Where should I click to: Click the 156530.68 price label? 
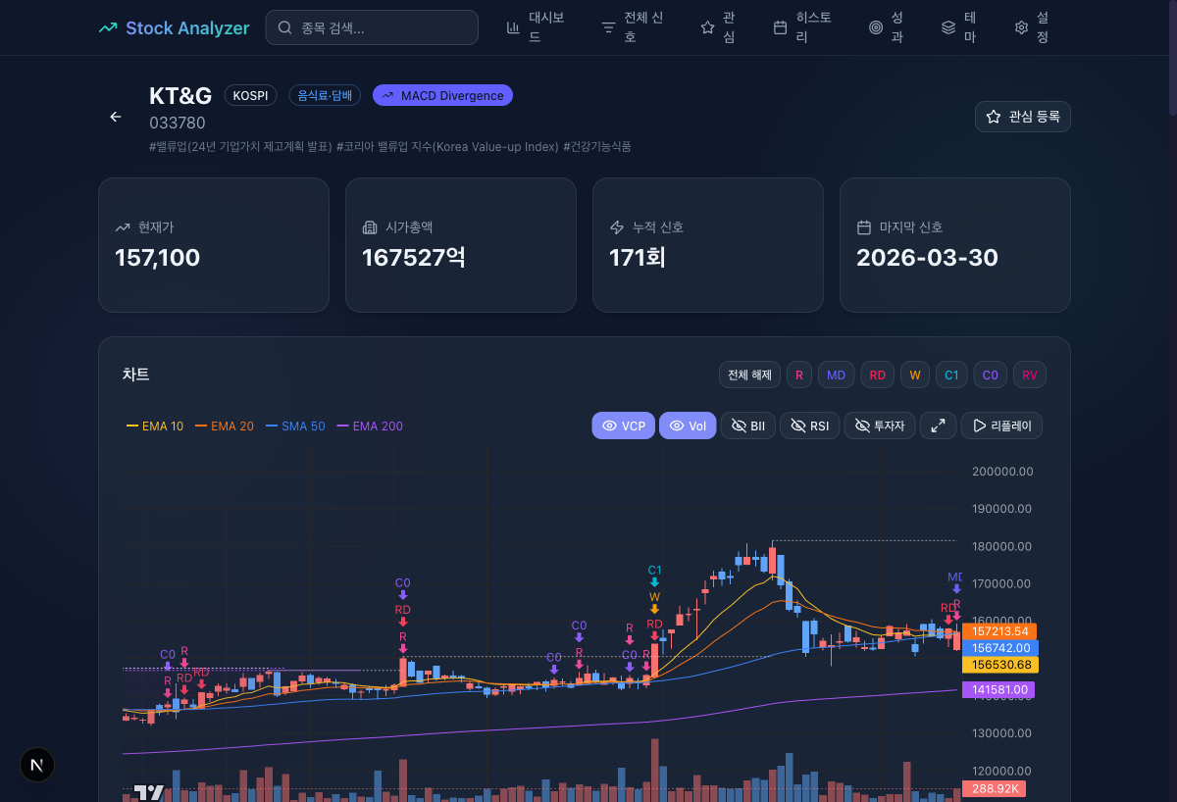(x=1000, y=665)
